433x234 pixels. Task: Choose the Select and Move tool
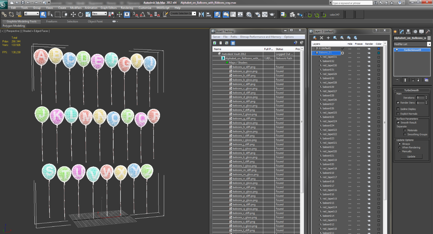(x=73, y=14)
